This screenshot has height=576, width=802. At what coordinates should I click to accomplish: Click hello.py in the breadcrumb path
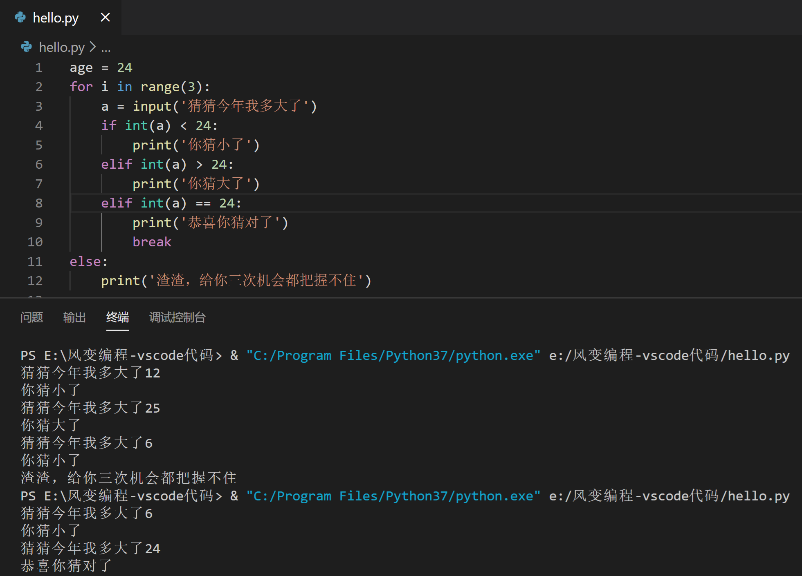click(61, 47)
